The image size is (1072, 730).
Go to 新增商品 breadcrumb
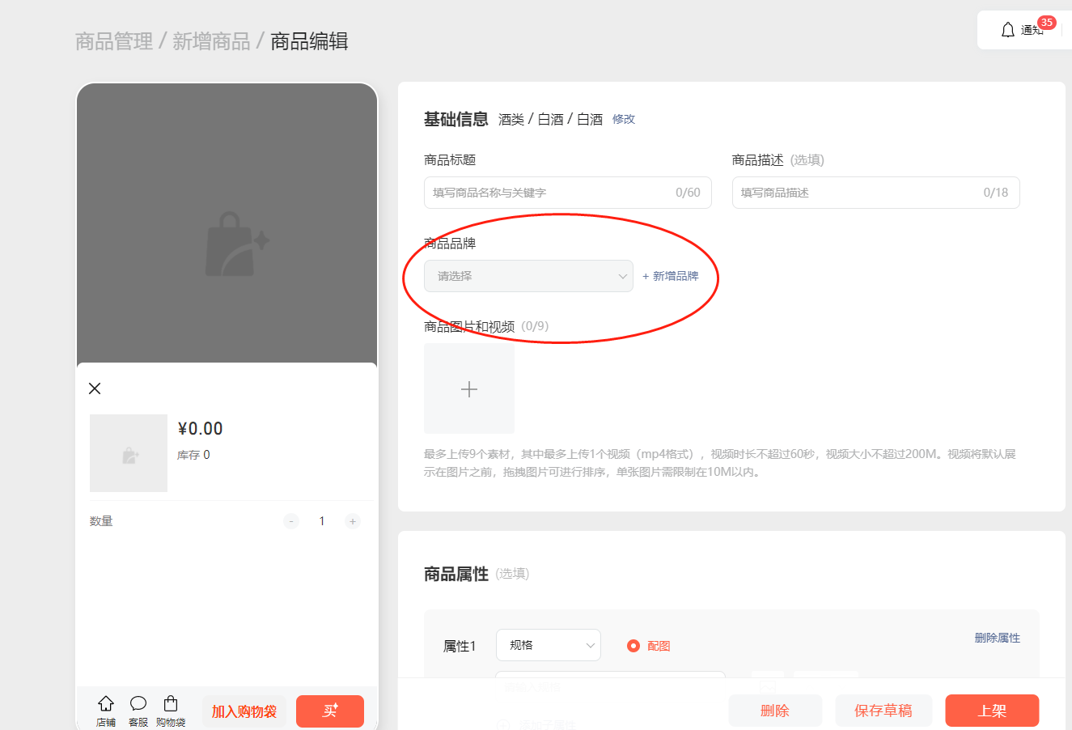[211, 41]
